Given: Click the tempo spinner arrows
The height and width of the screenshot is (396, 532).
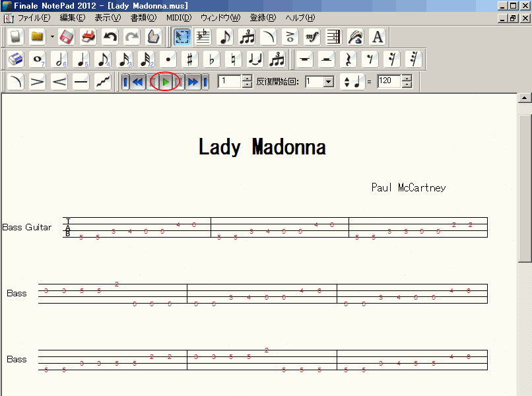Looking at the screenshot, I should click(x=407, y=81).
